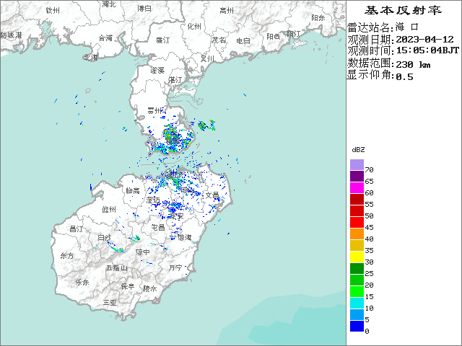Image resolution: width=462 pixels, height=346 pixels.
Task: Click the 陵水 county label
Action: [x=149, y=288]
